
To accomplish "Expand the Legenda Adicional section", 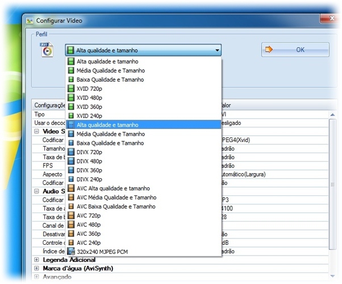I will pyautogui.click(x=37, y=260).
